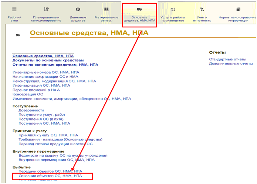Open Дополнительные отчеты link
The width and height of the screenshot is (257, 184).
point(231,63)
